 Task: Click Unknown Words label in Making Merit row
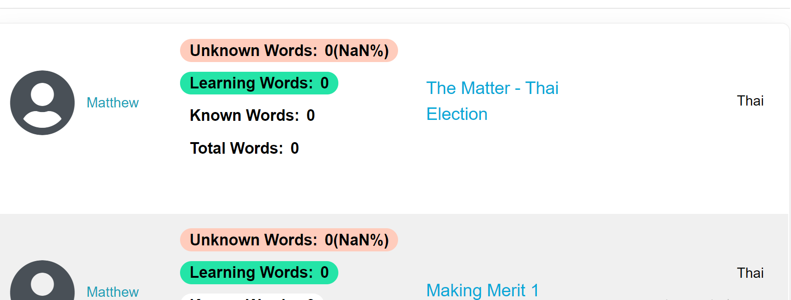click(x=253, y=240)
